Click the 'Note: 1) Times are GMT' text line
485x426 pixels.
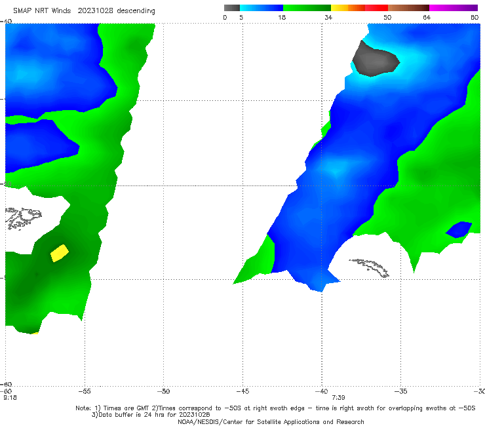click(275, 408)
